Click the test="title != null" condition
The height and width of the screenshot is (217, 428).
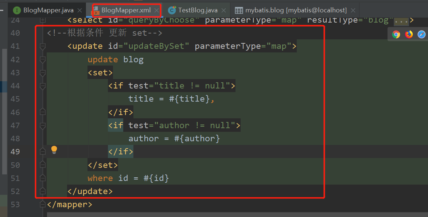coord(179,86)
